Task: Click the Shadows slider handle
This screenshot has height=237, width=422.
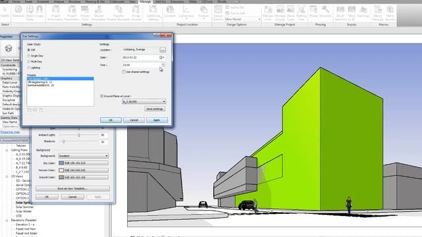Action: (64, 142)
